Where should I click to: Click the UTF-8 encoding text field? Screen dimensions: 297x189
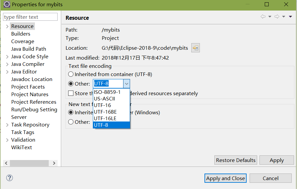click(108, 84)
